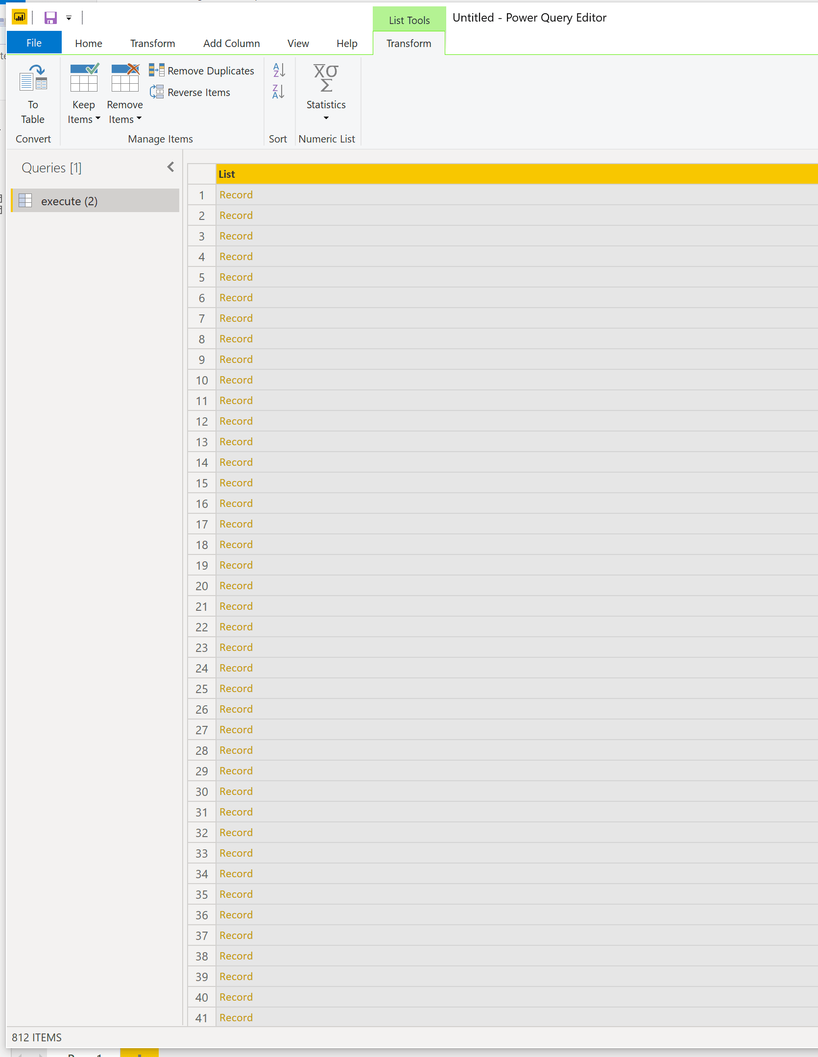Click Reverse Items in ribbon
This screenshot has width=818, height=1057.
tap(190, 93)
